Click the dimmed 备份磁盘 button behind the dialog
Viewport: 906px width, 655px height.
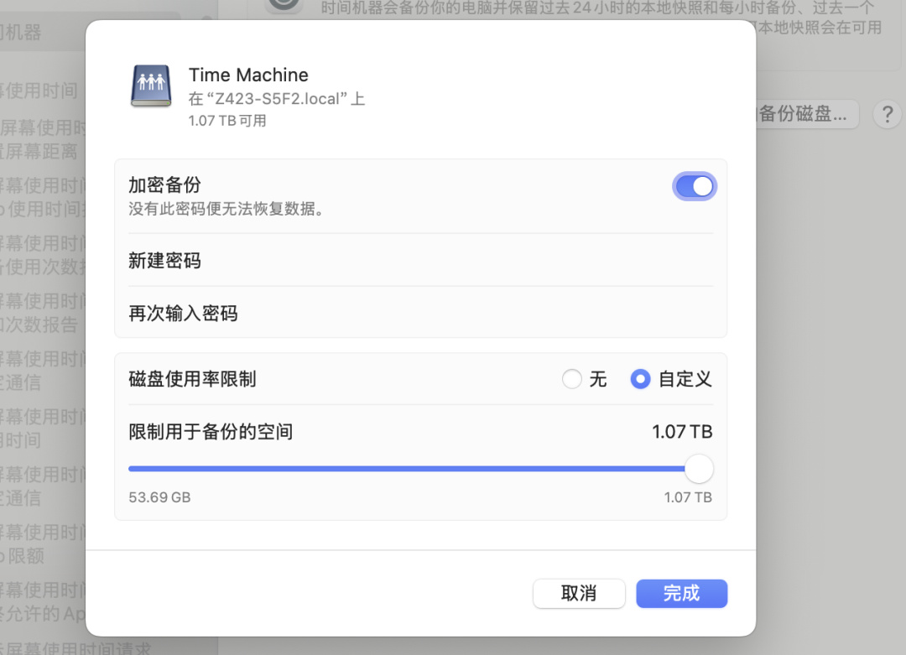(x=807, y=114)
